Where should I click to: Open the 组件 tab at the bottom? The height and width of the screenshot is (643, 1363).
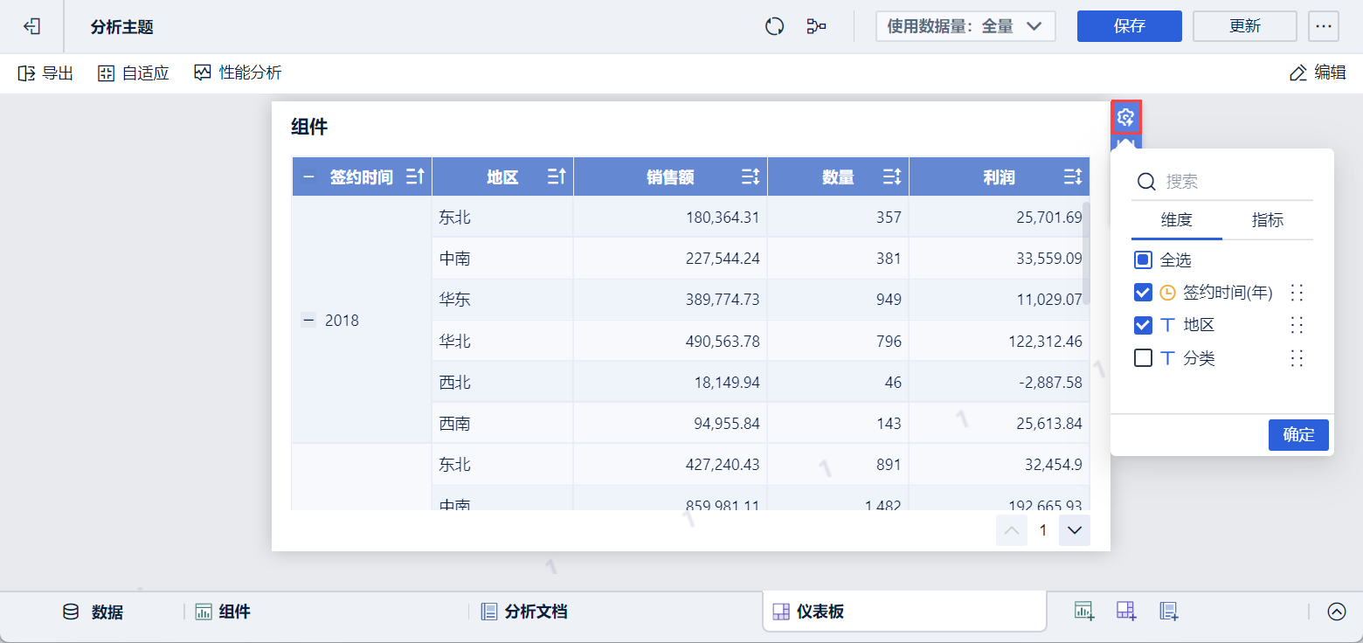(x=223, y=612)
